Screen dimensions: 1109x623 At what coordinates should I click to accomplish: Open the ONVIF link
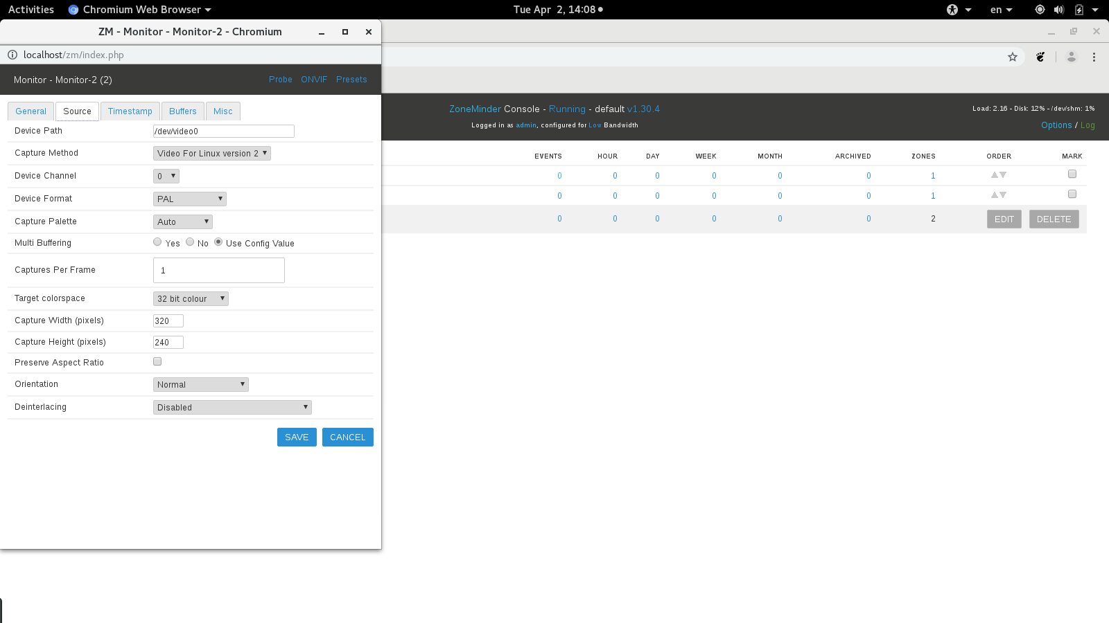[314, 80]
